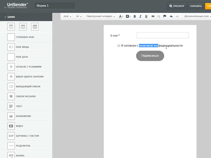Click the orange button at top right
This screenshot has width=211, height=158.
(x=208, y=6)
